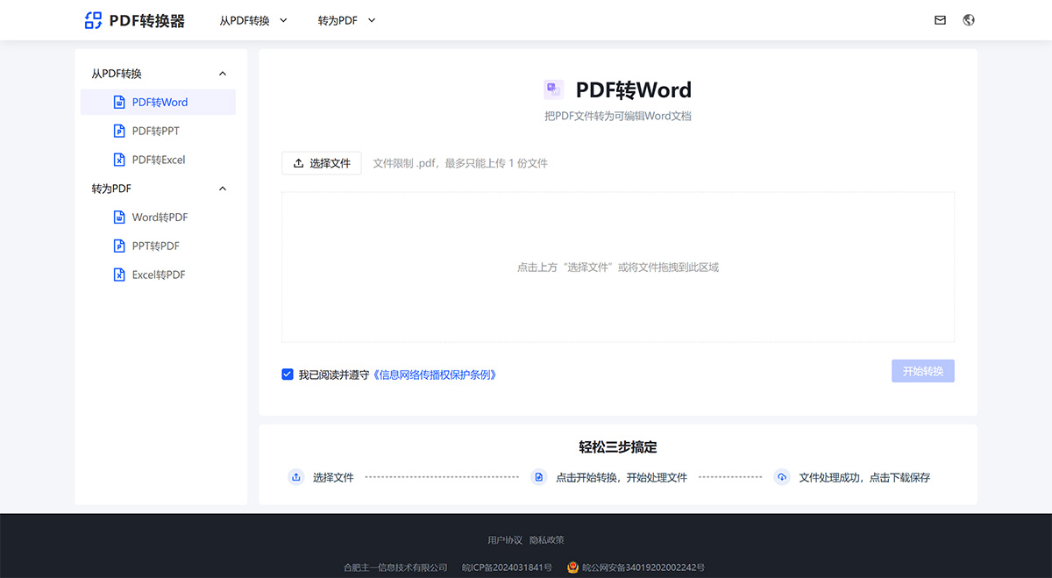Image resolution: width=1052 pixels, height=578 pixels.
Task: Click the globe language icon
Action: click(x=968, y=19)
